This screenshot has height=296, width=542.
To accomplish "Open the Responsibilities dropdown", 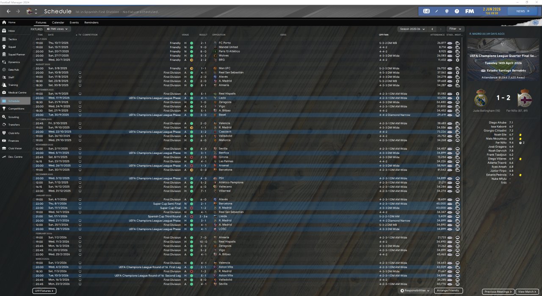I will 415,291.
